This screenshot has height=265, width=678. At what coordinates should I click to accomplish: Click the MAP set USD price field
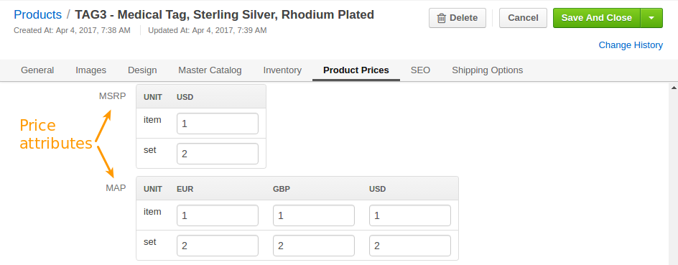[x=410, y=246]
